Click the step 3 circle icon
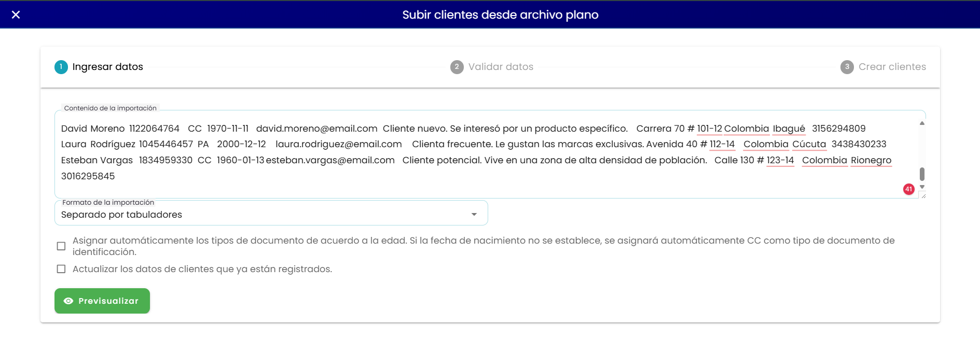980x339 pixels. [x=847, y=67]
